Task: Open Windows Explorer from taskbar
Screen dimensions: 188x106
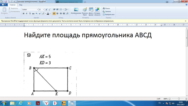Action: click(x=12, y=103)
